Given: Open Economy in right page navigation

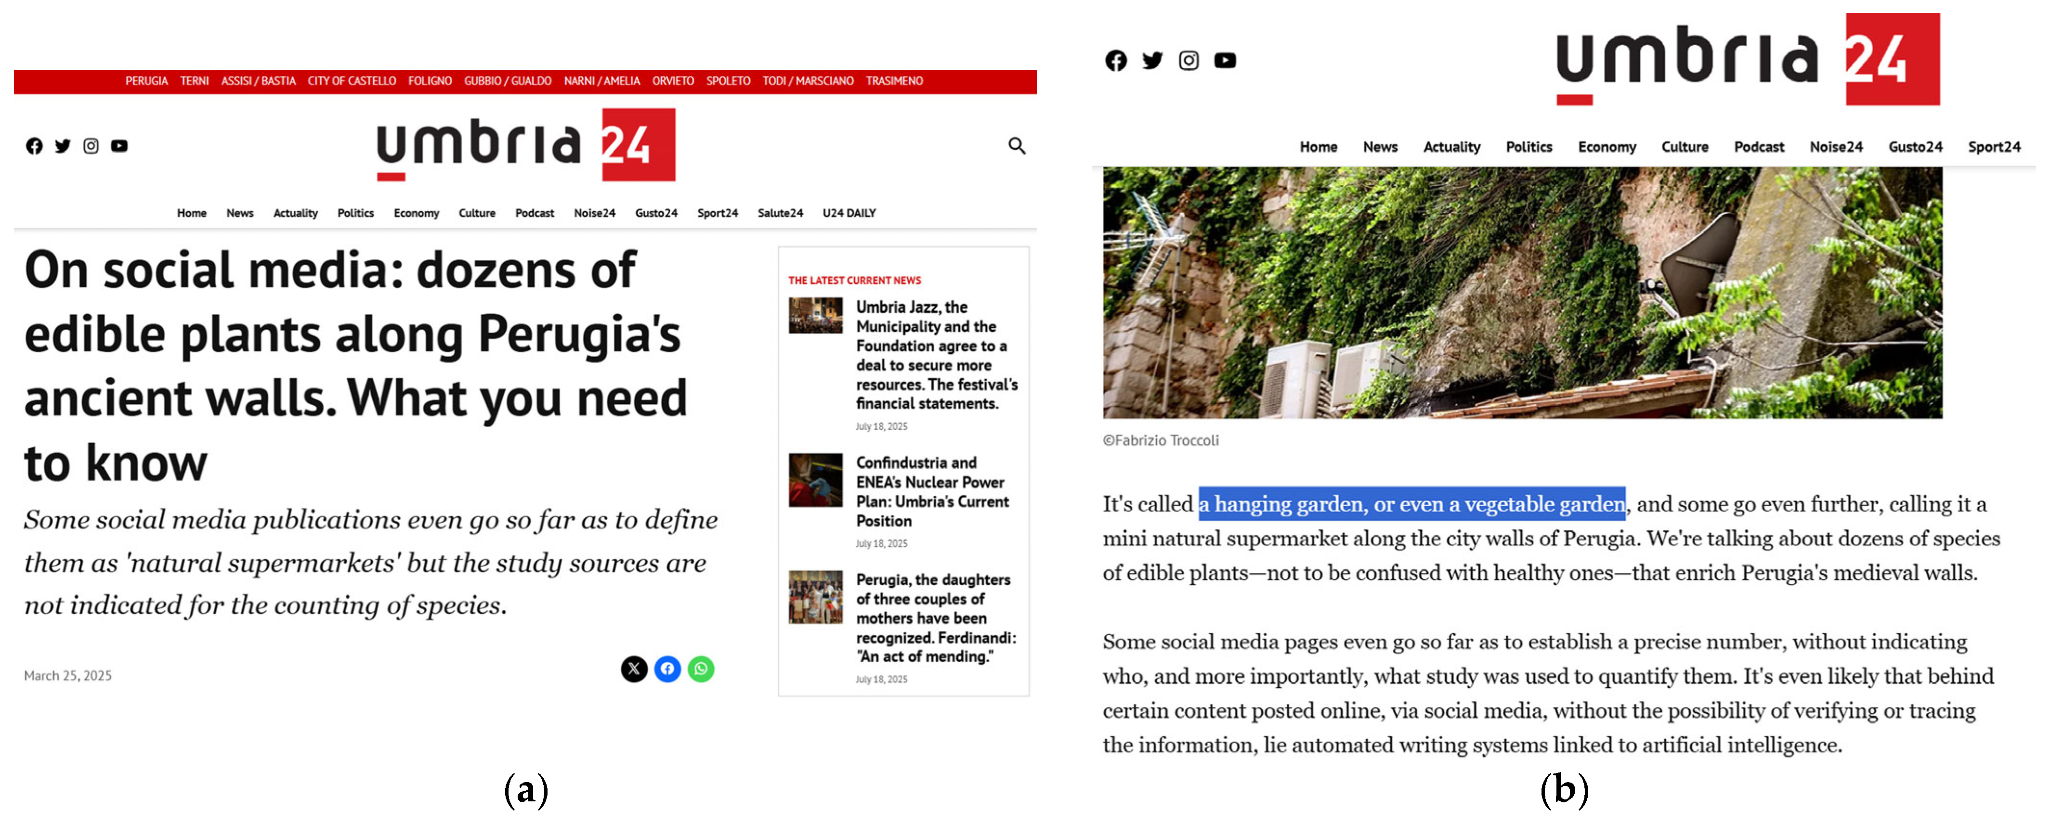Looking at the screenshot, I should 1607,147.
